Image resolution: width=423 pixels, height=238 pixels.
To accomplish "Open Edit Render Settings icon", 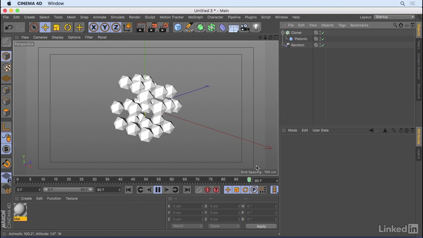I will (164, 27).
